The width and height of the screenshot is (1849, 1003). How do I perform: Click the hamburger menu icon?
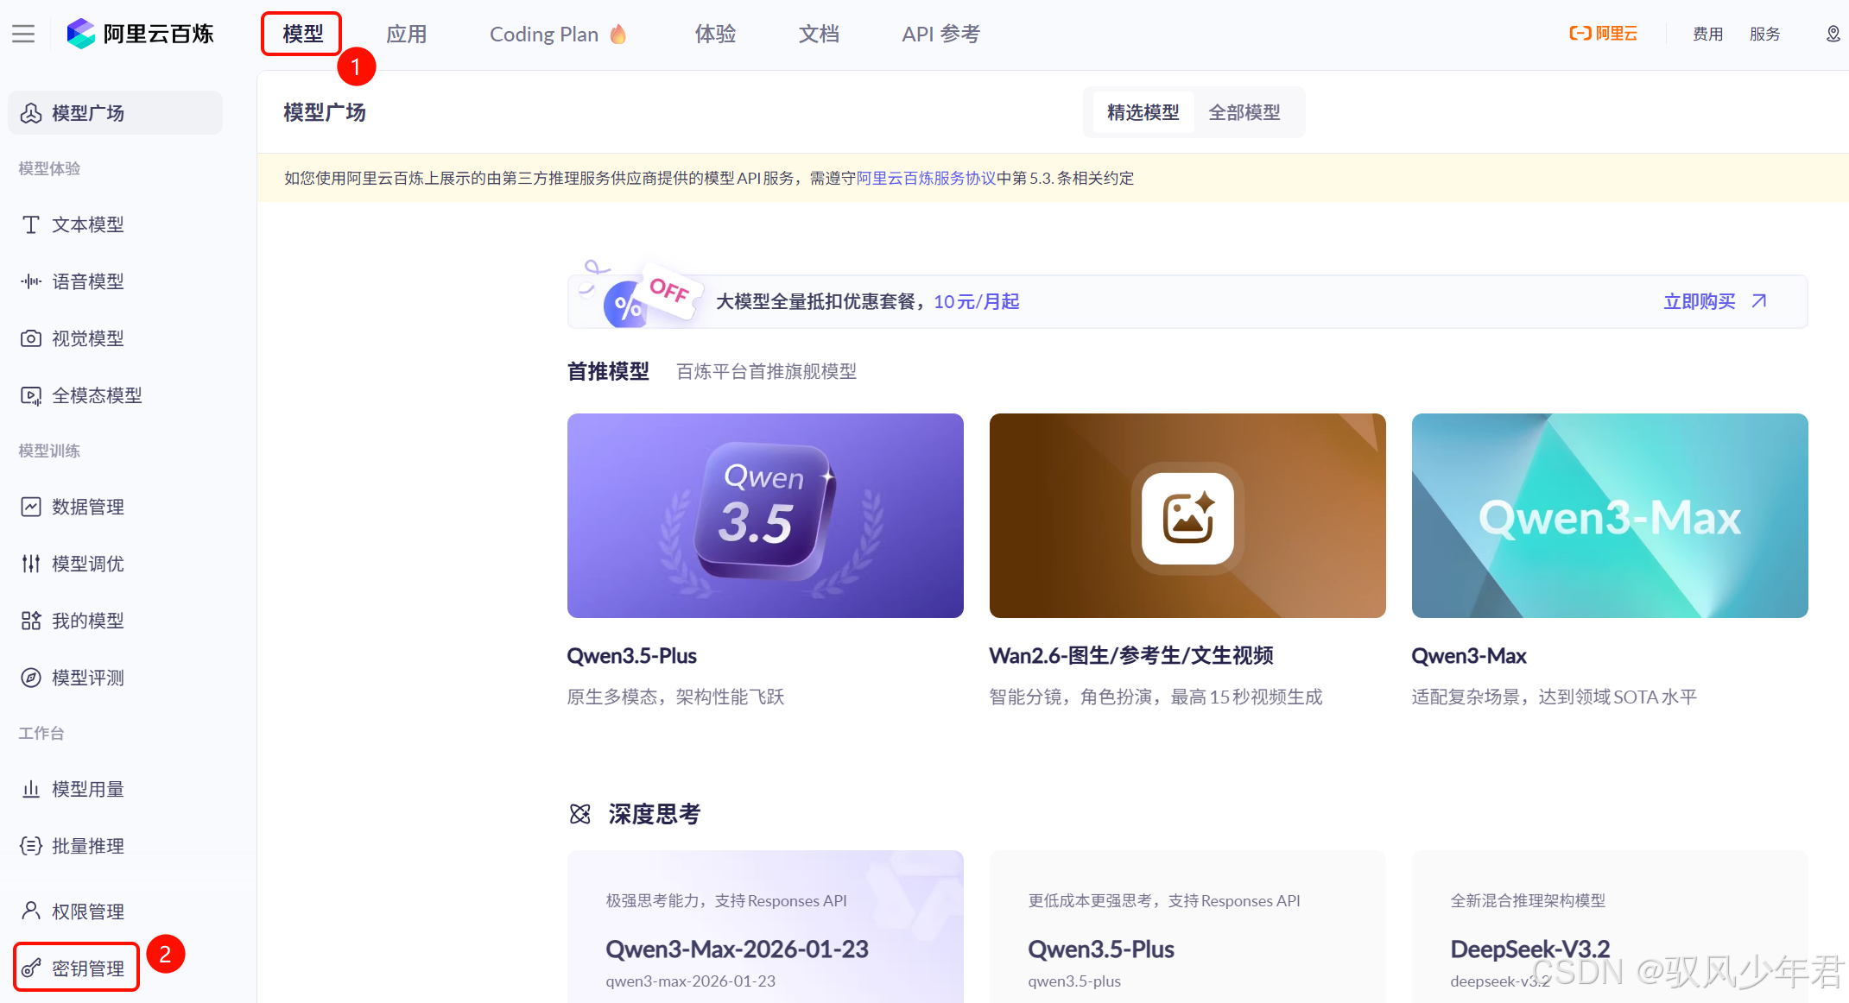click(23, 34)
